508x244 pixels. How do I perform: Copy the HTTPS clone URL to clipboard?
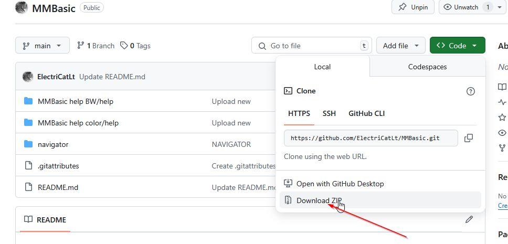pyautogui.click(x=469, y=138)
